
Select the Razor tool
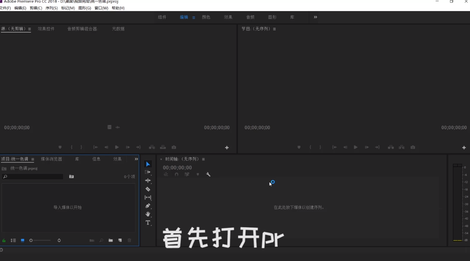(148, 189)
